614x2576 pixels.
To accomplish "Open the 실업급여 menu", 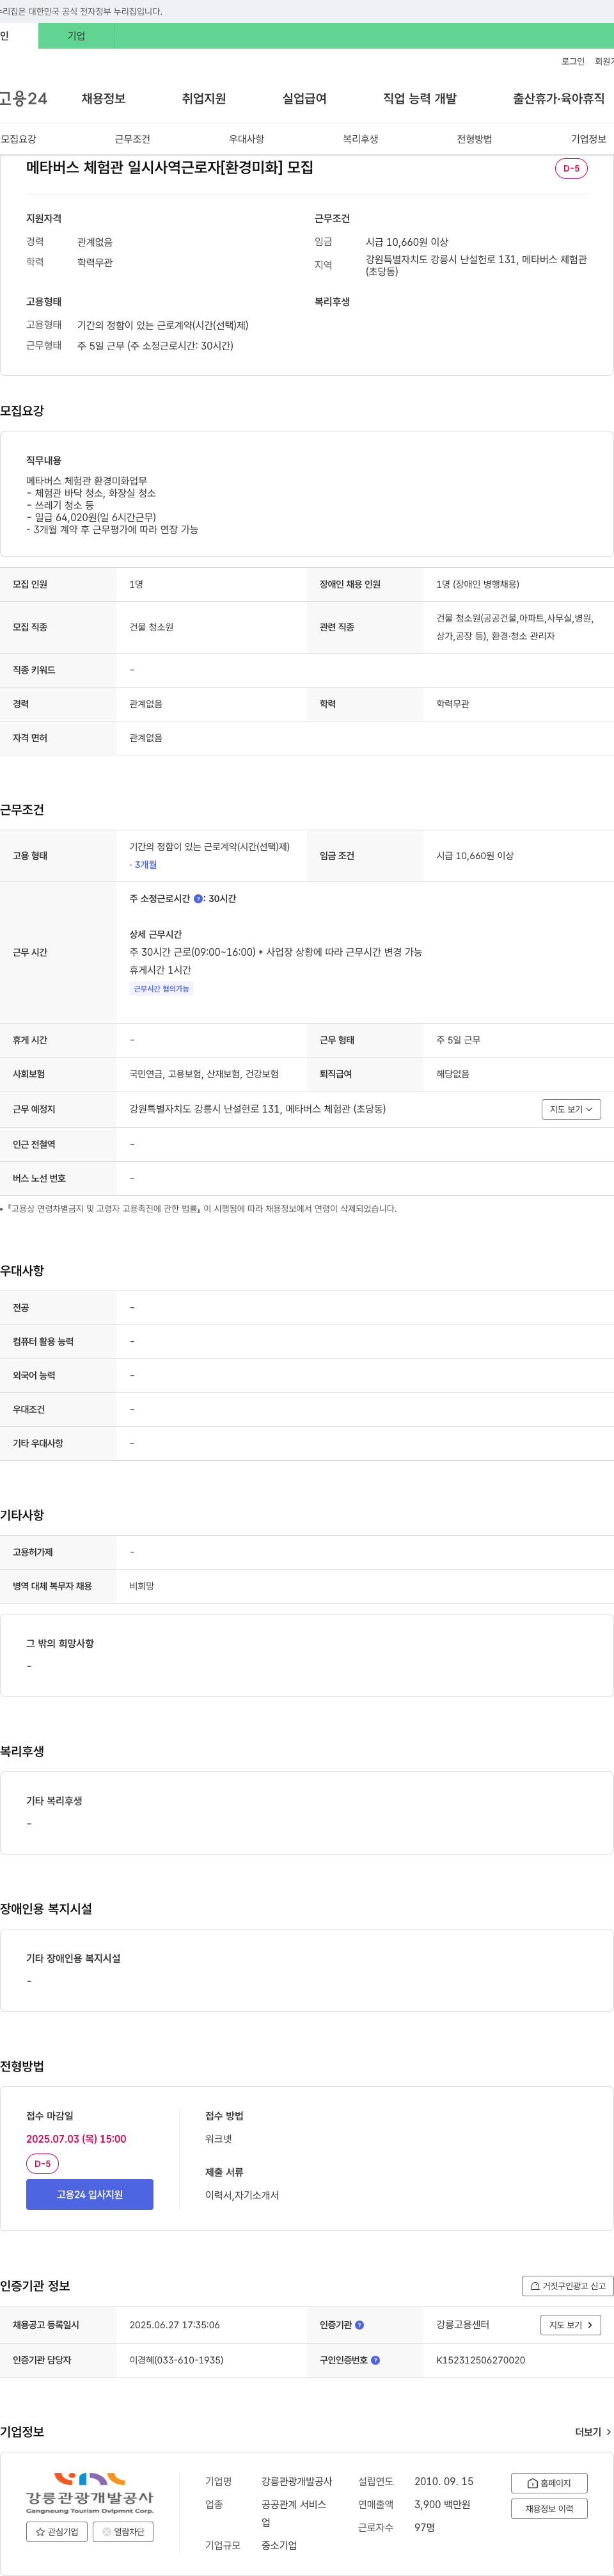I will 304,98.
